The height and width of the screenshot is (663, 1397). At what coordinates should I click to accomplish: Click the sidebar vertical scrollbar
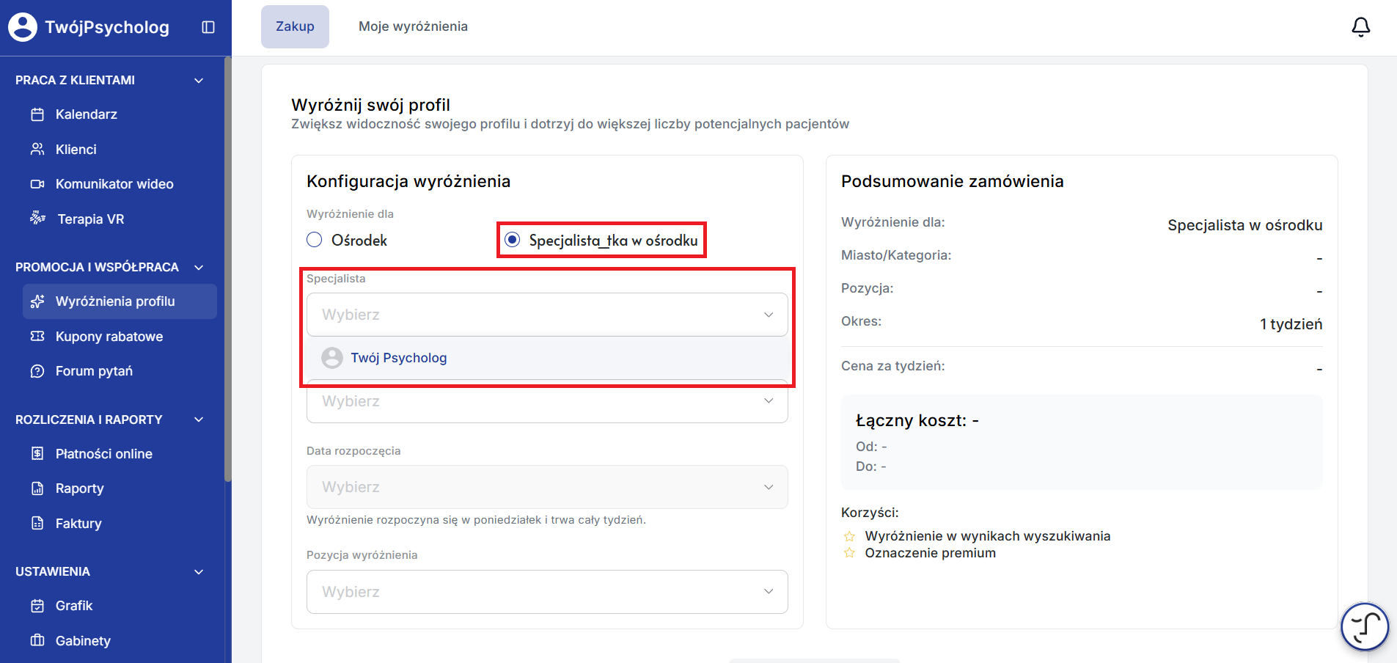(228, 269)
